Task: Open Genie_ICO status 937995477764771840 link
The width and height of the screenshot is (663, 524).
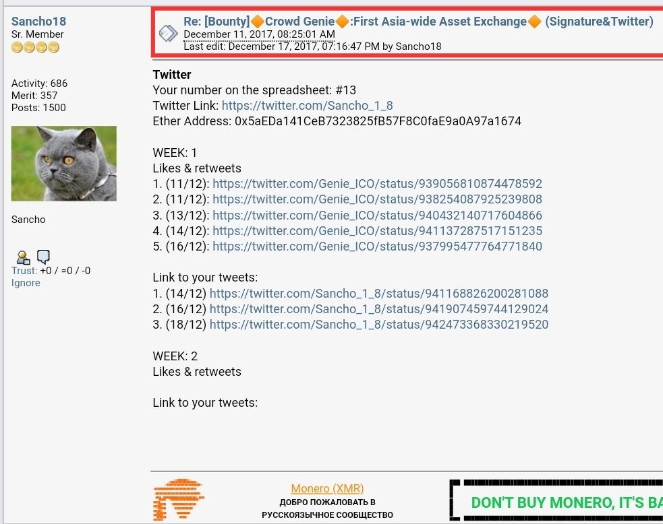Action: pyautogui.click(x=377, y=246)
